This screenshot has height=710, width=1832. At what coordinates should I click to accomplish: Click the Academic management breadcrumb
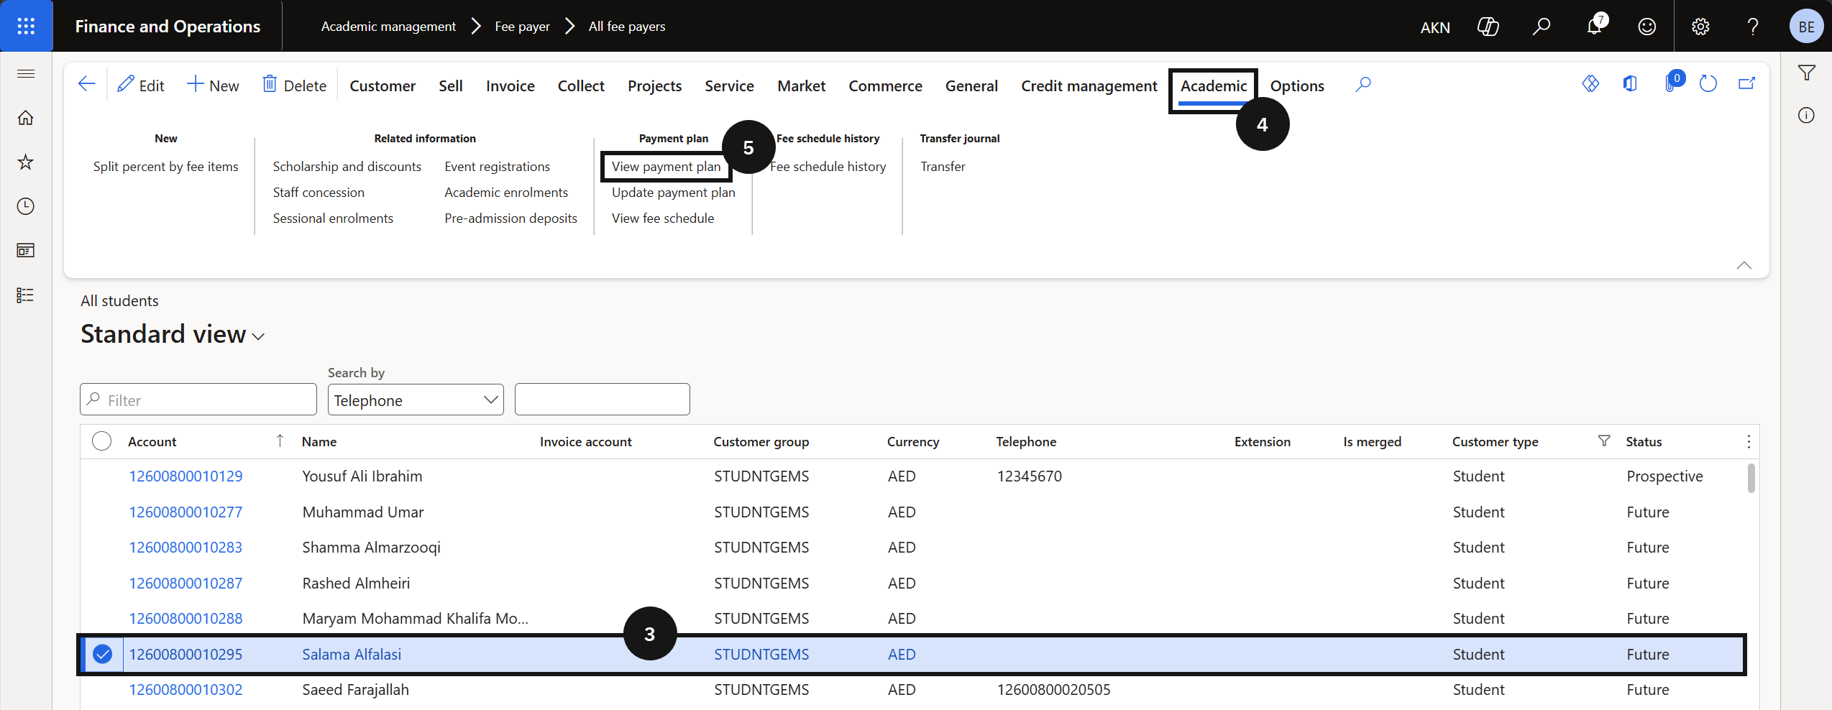tap(388, 27)
